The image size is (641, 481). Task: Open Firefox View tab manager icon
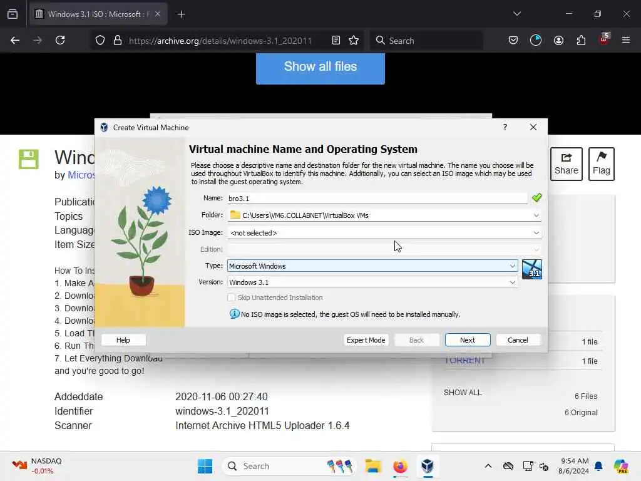[13, 14]
